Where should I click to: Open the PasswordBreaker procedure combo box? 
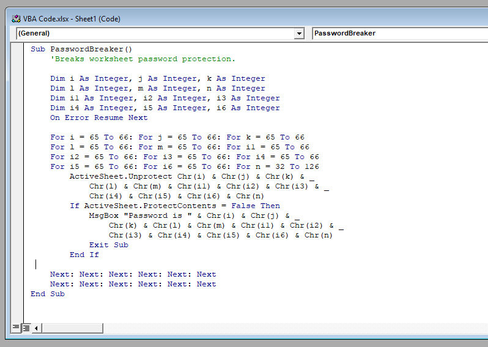[x=400, y=33]
